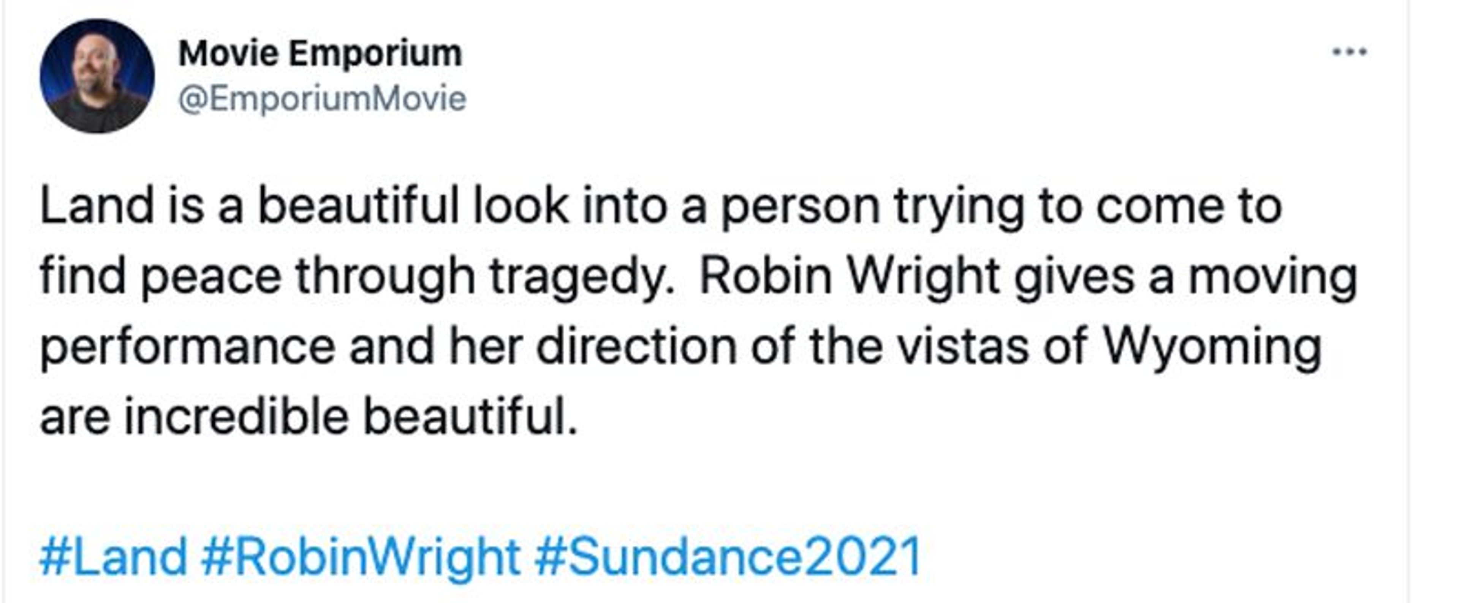1459x603 pixels.
Task: Open the Movie Emporium display name link
Action: coord(320,54)
